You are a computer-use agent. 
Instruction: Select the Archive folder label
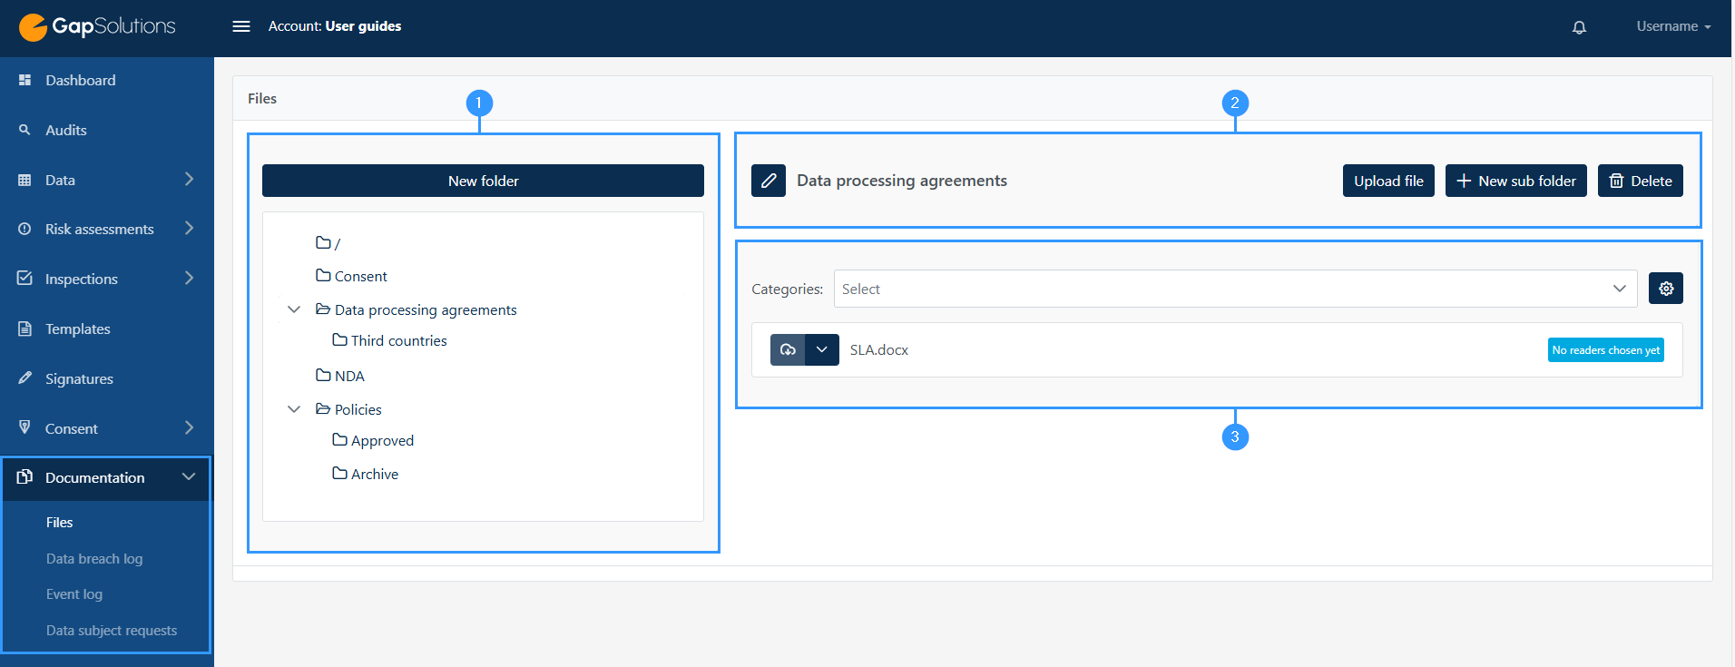(375, 474)
